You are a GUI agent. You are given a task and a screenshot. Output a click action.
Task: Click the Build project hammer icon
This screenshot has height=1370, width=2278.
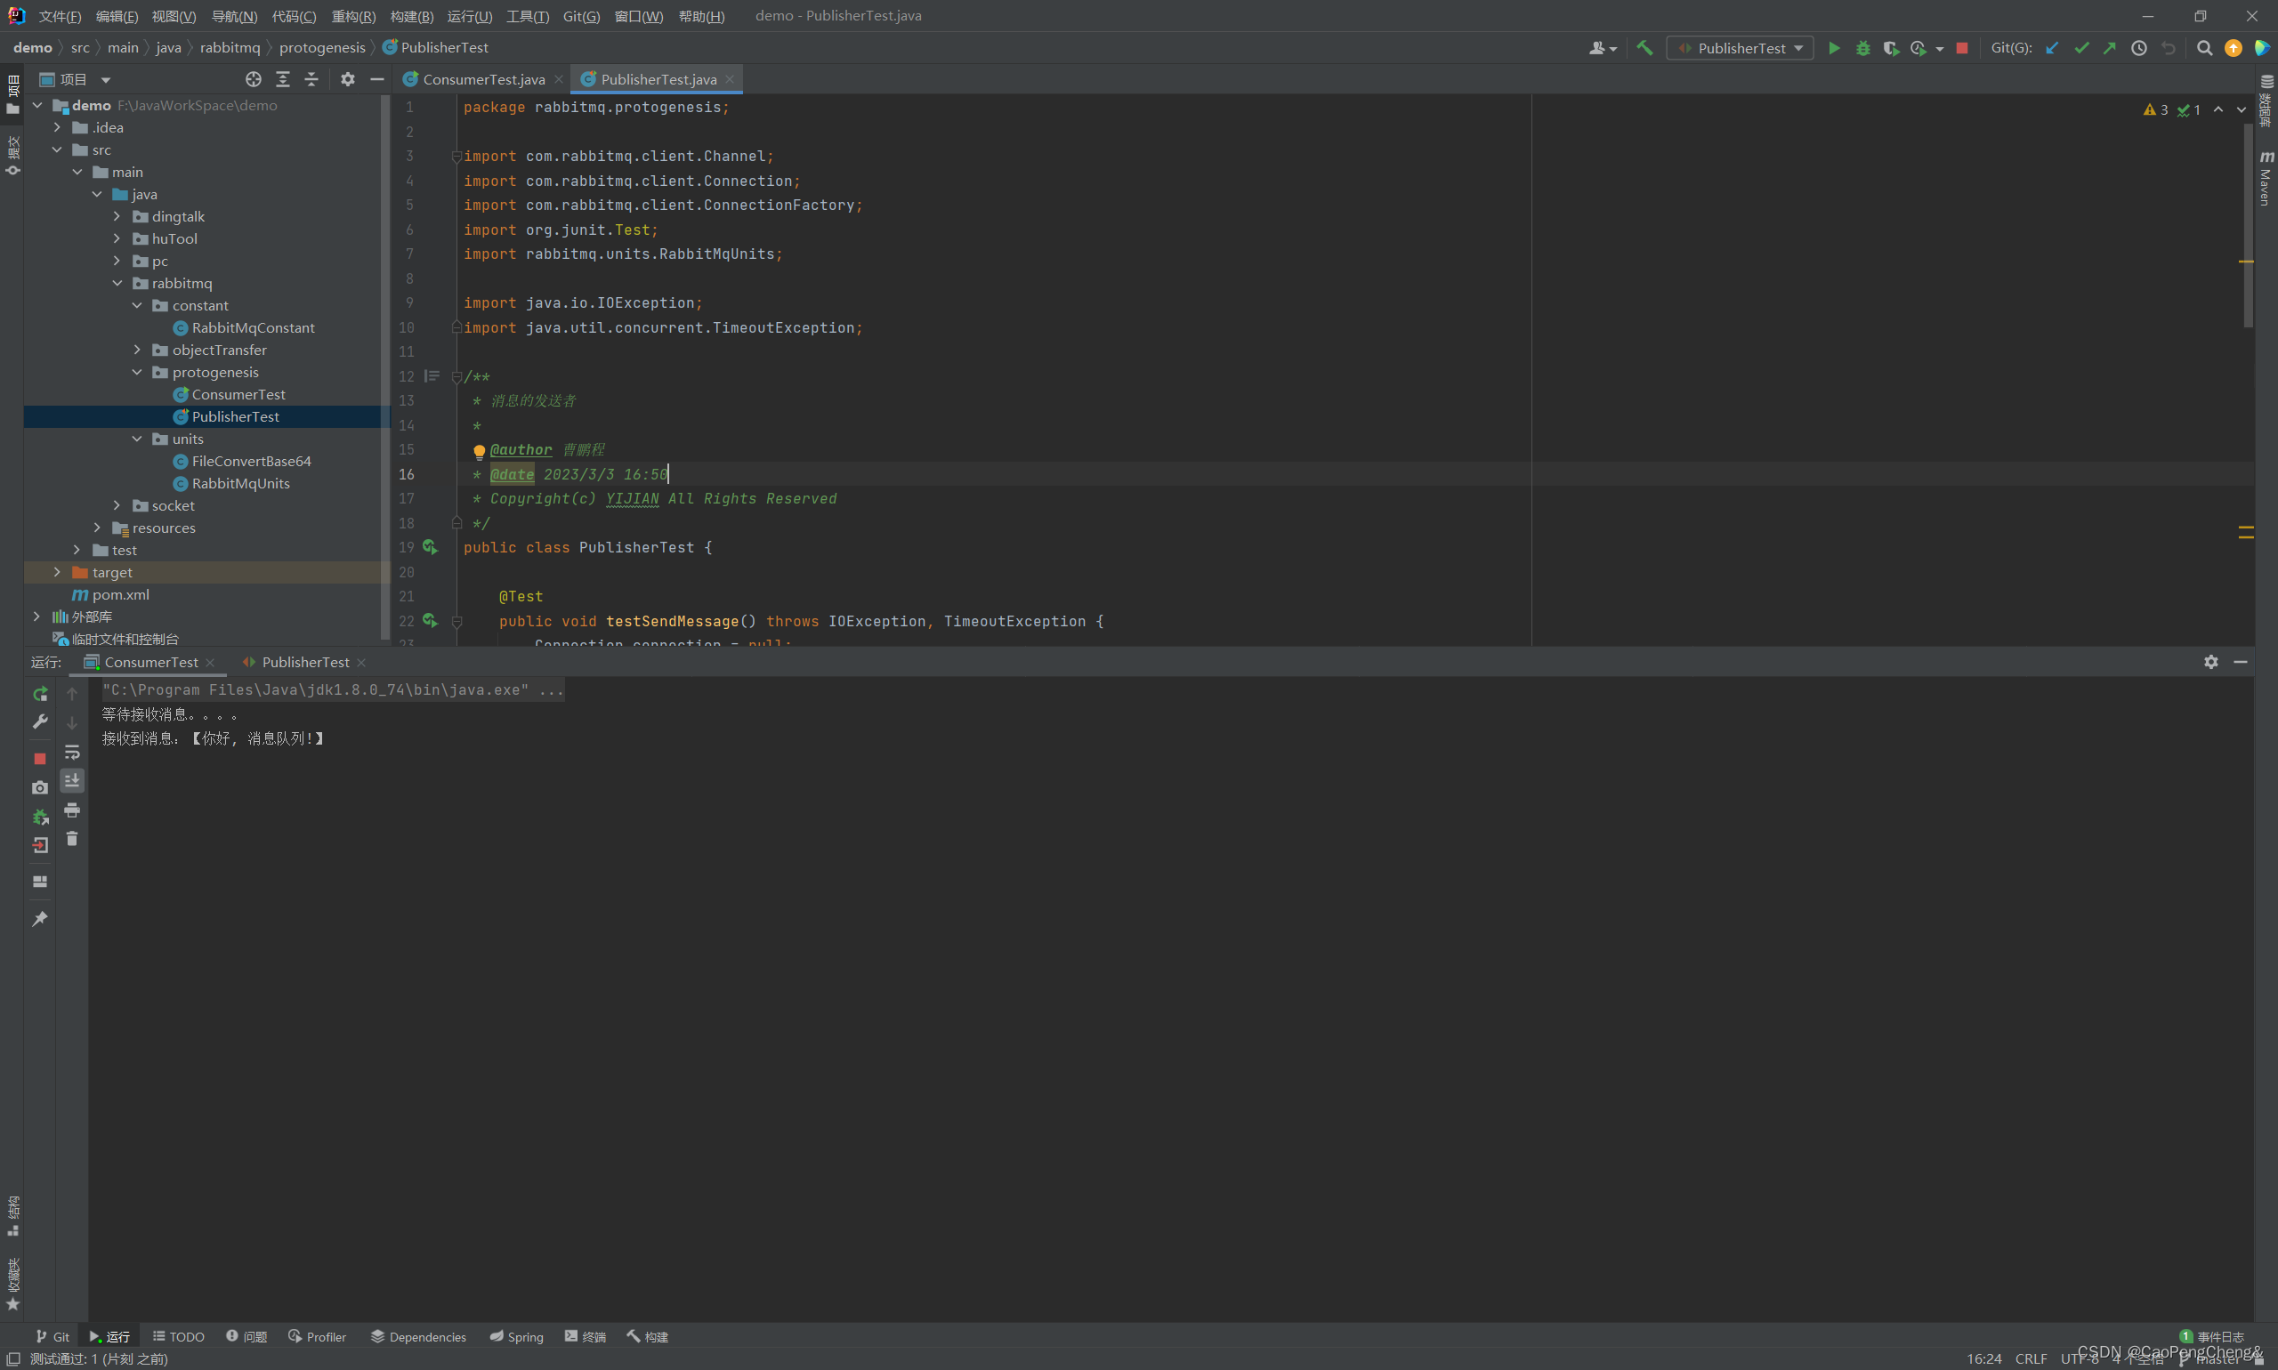pyautogui.click(x=1644, y=48)
